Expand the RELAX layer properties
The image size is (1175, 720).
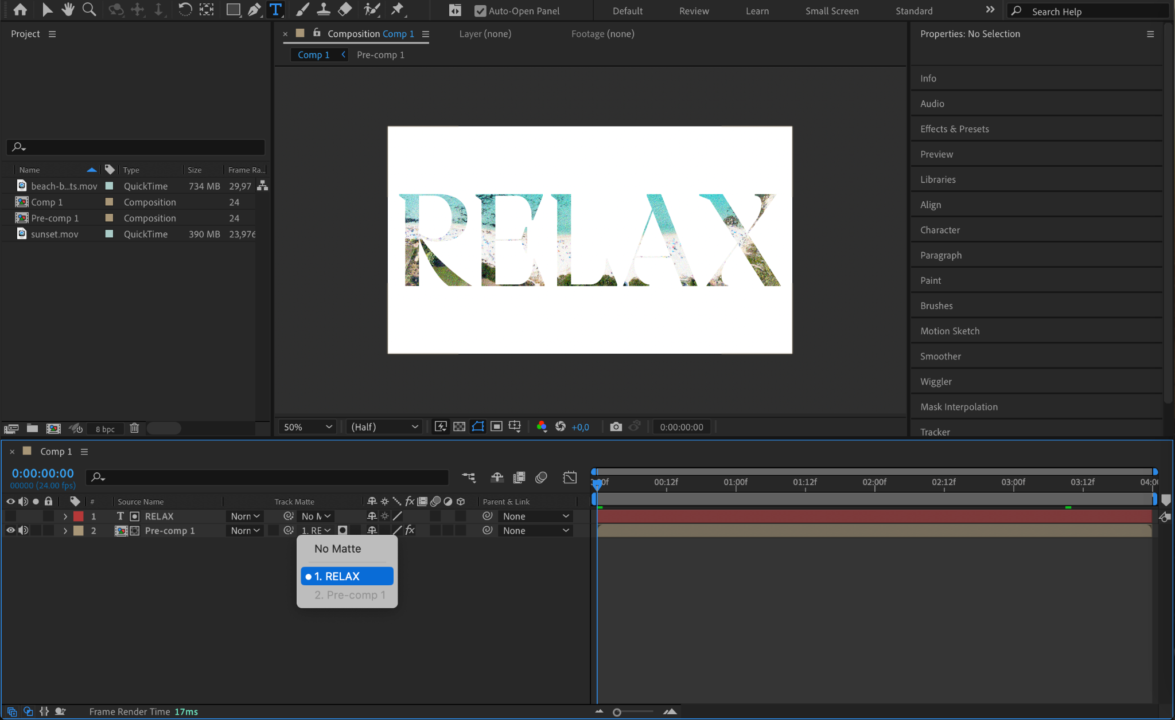[x=65, y=516]
